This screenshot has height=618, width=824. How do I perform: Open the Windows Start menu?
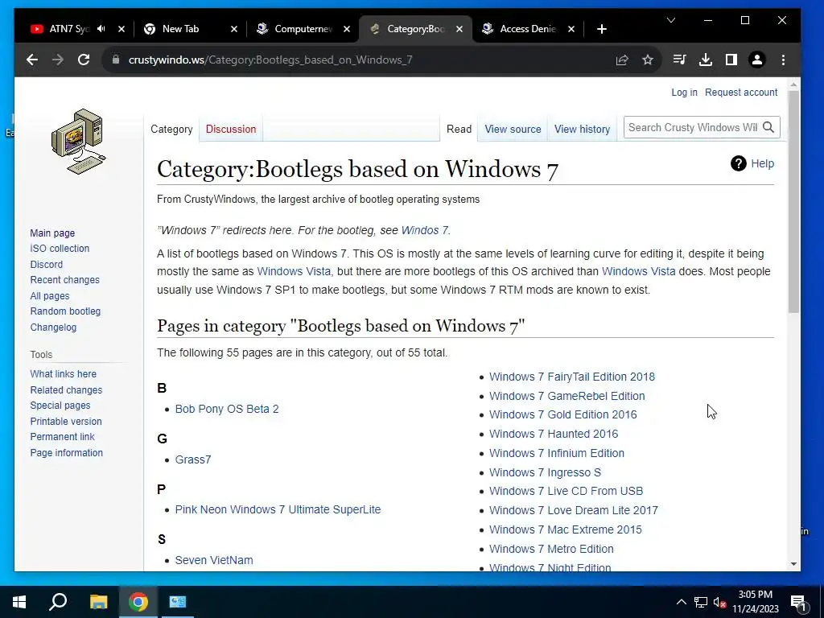tap(19, 602)
